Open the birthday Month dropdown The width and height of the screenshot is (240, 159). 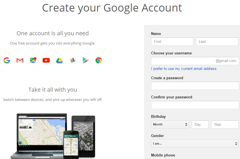point(170,124)
